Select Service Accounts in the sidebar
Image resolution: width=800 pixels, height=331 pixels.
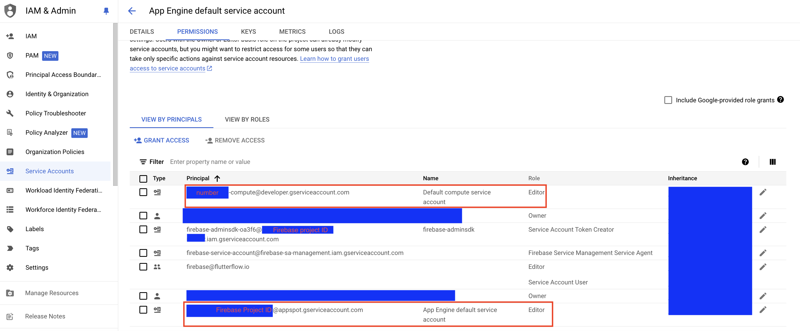pyautogui.click(x=55, y=171)
